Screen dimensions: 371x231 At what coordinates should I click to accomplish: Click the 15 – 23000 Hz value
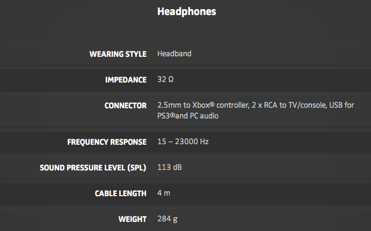pos(183,142)
